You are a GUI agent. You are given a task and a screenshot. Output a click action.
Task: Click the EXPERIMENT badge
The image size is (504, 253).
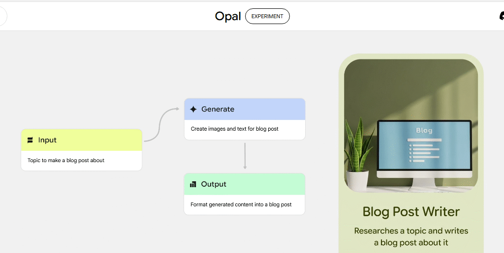pos(267,16)
